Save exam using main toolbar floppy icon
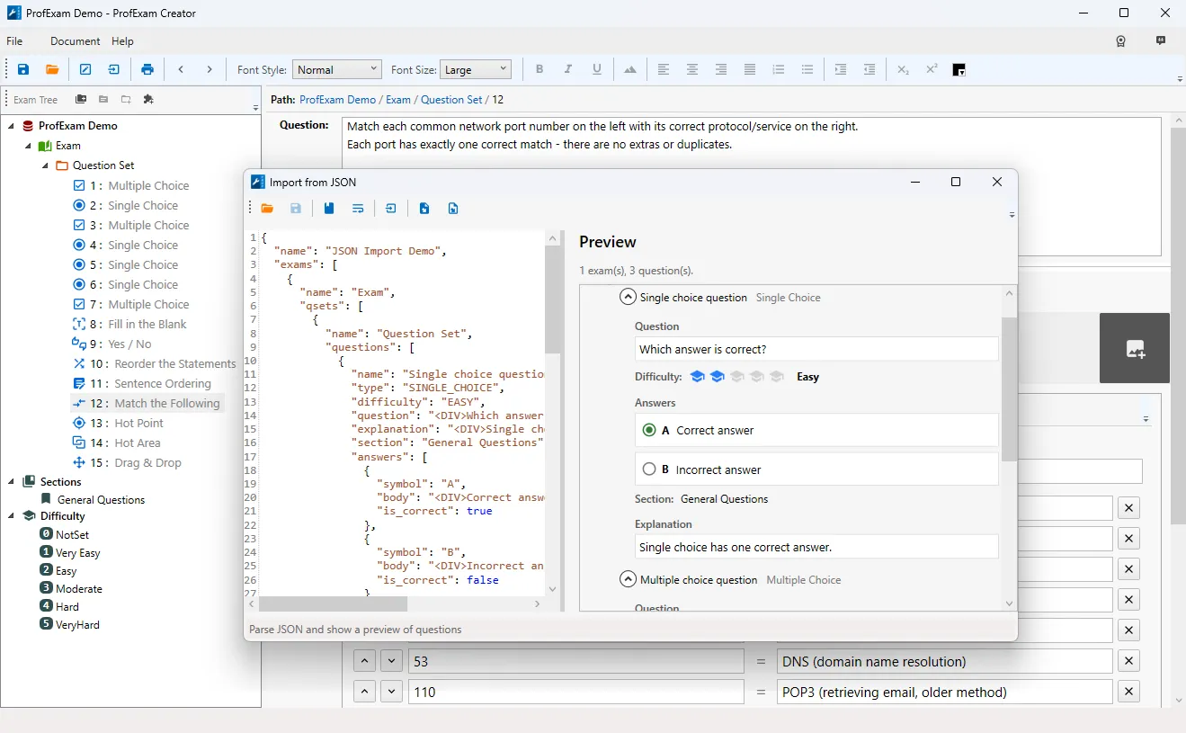This screenshot has height=733, width=1186. (23, 69)
